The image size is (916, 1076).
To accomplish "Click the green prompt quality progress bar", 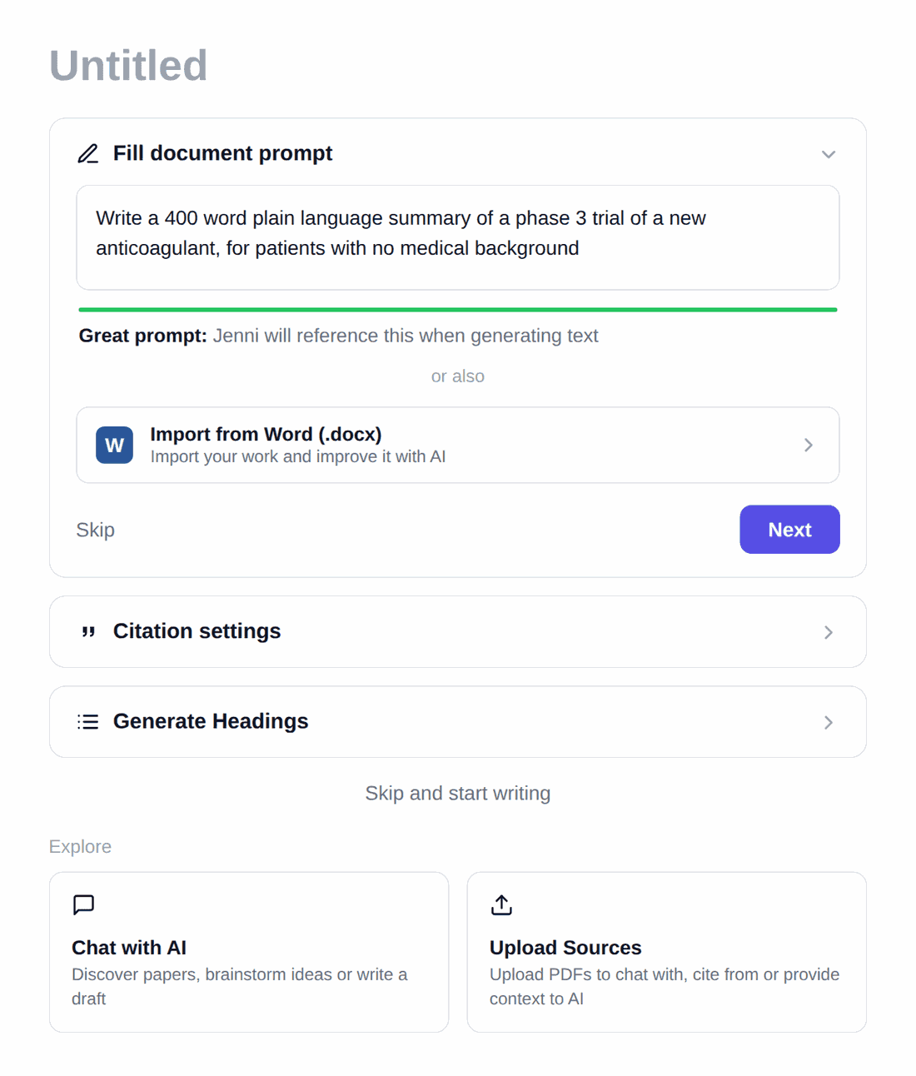I will pyautogui.click(x=458, y=310).
